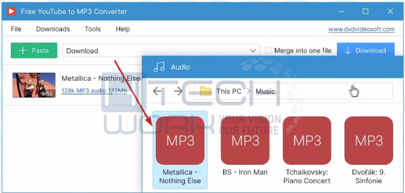Click the Free YouTube to MP3 Converter app logo
This screenshot has width=405, height=193.
click(x=11, y=11)
